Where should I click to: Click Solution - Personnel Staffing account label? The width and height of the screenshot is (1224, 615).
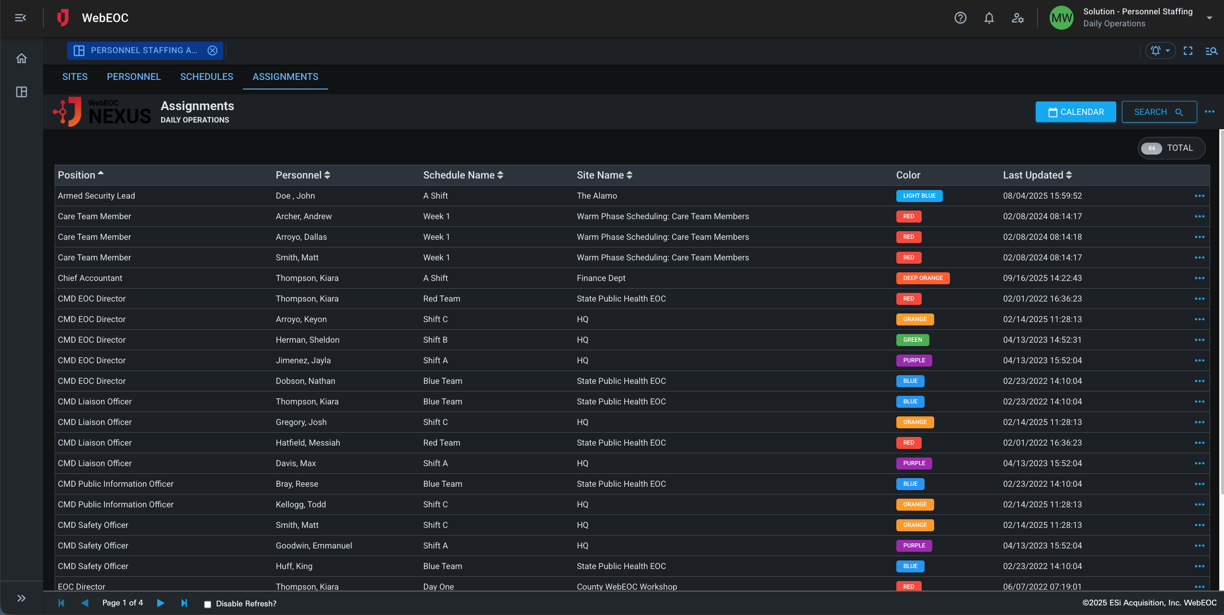point(1137,11)
